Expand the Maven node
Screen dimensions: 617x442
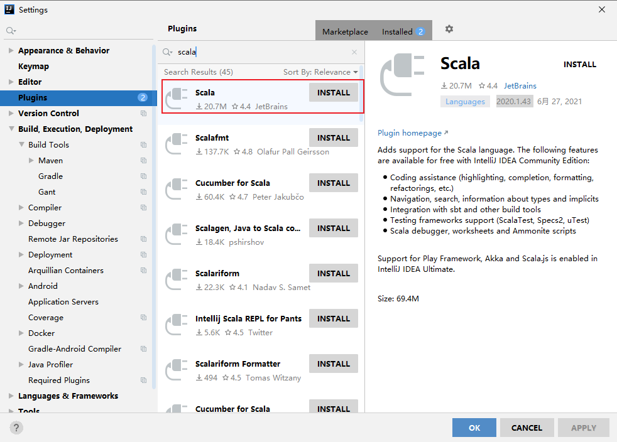(x=31, y=161)
